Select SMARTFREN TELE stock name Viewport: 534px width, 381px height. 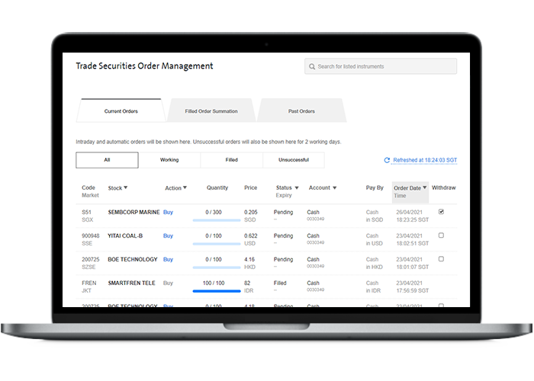pos(131,283)
